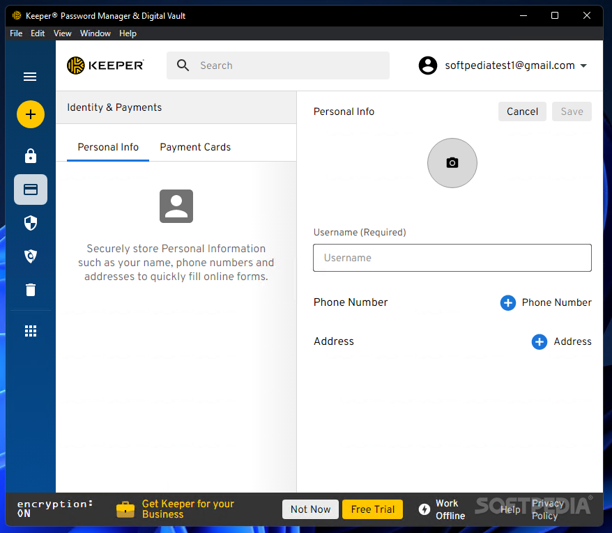Open the Deleted Items trash icon
The image size is (612, 533).
coord(31,290)
